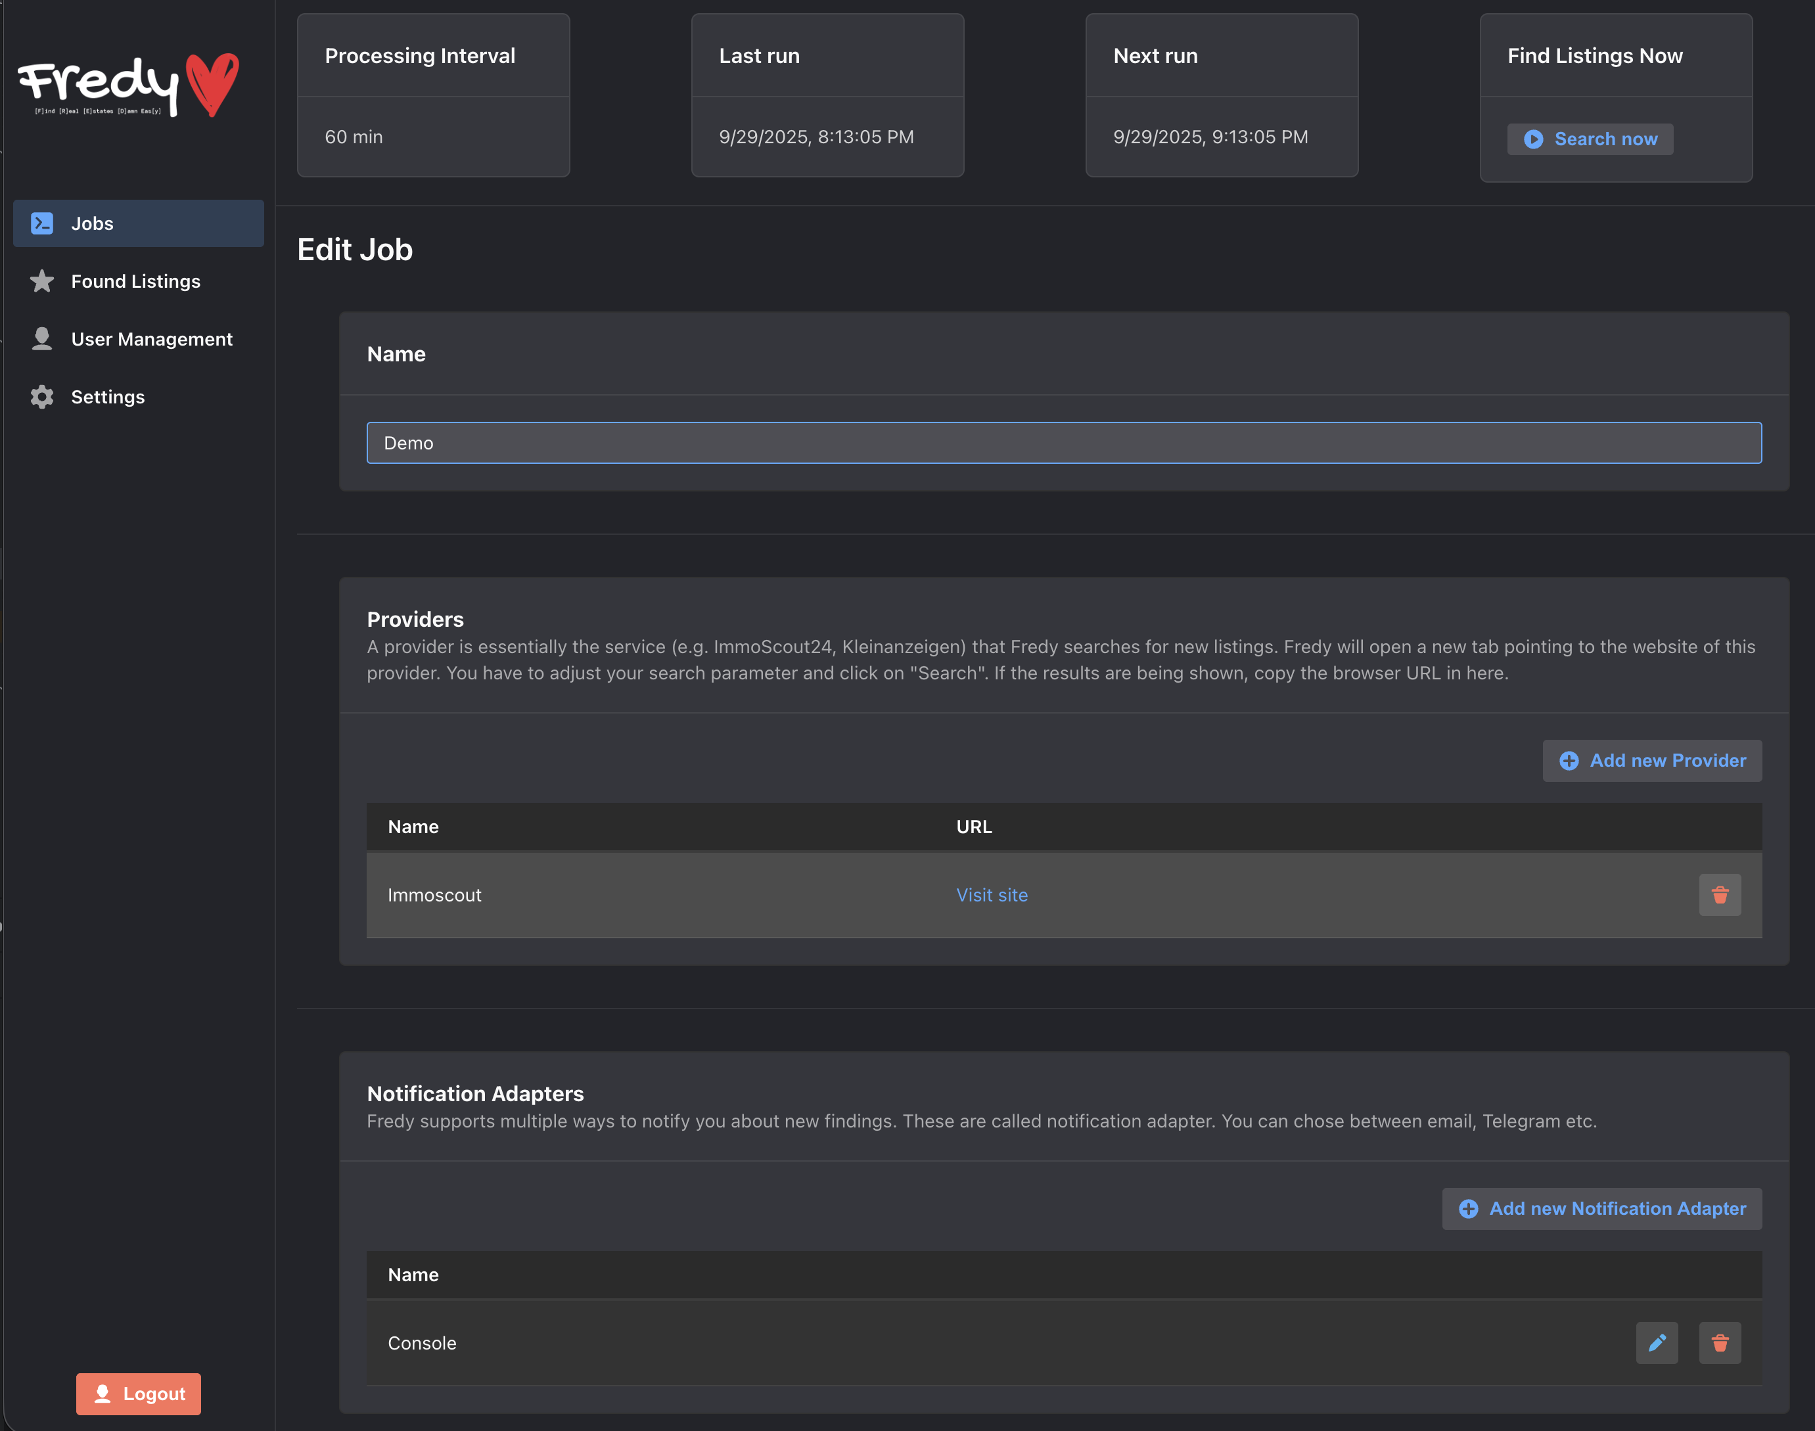Go to User Management
The image size is (1815, 1431).
click(138, 339)
